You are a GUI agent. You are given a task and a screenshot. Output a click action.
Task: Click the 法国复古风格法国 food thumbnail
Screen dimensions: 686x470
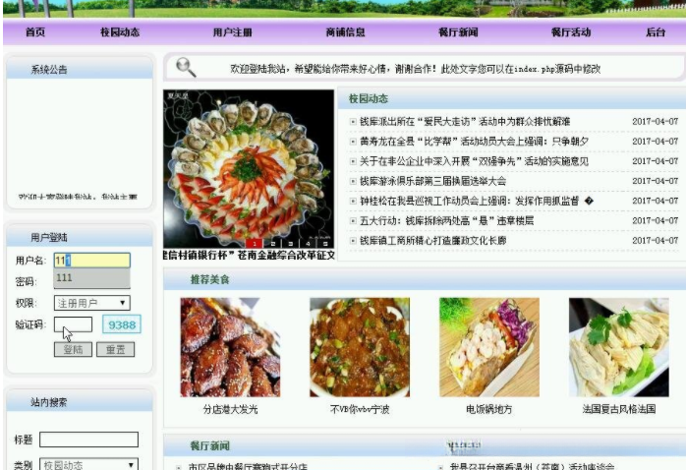point(618,347)
